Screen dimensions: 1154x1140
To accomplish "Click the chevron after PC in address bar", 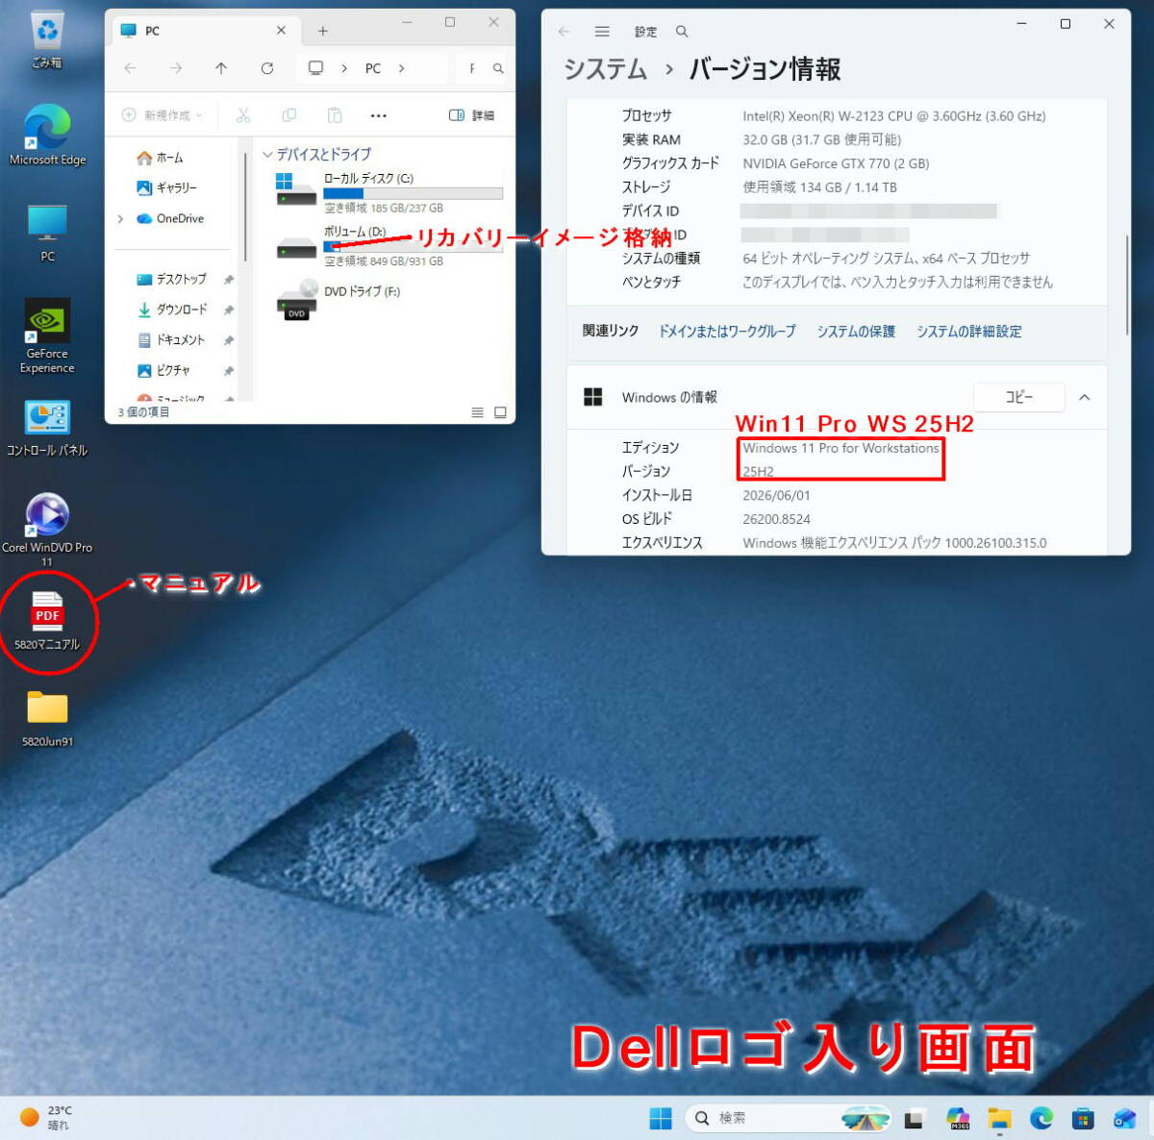I will point(401,68).
